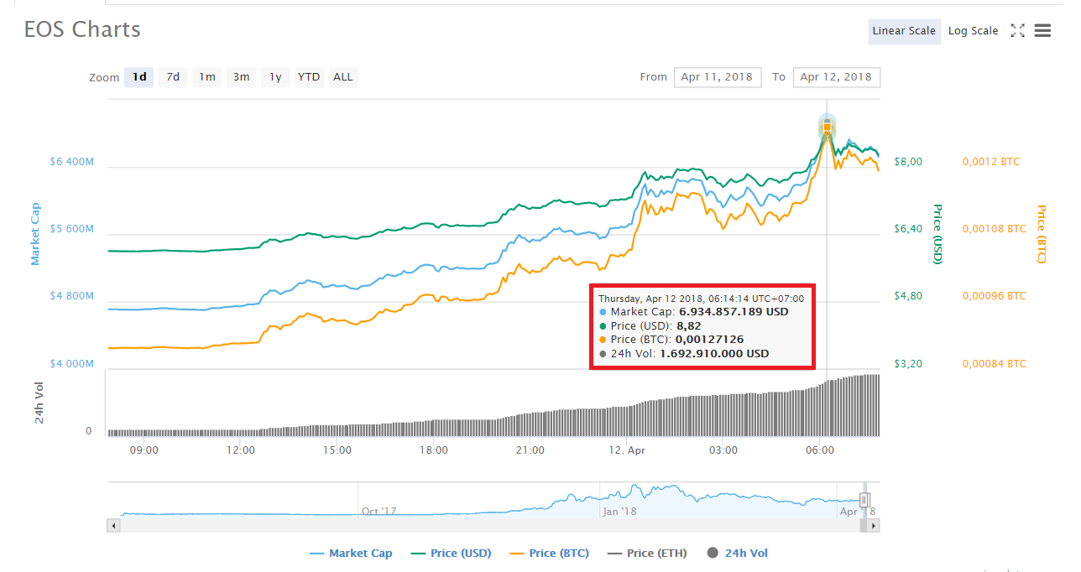Click the $6,40 price axis label
This screenshot has width=1081, height=572.
click(x=908, y=228)
